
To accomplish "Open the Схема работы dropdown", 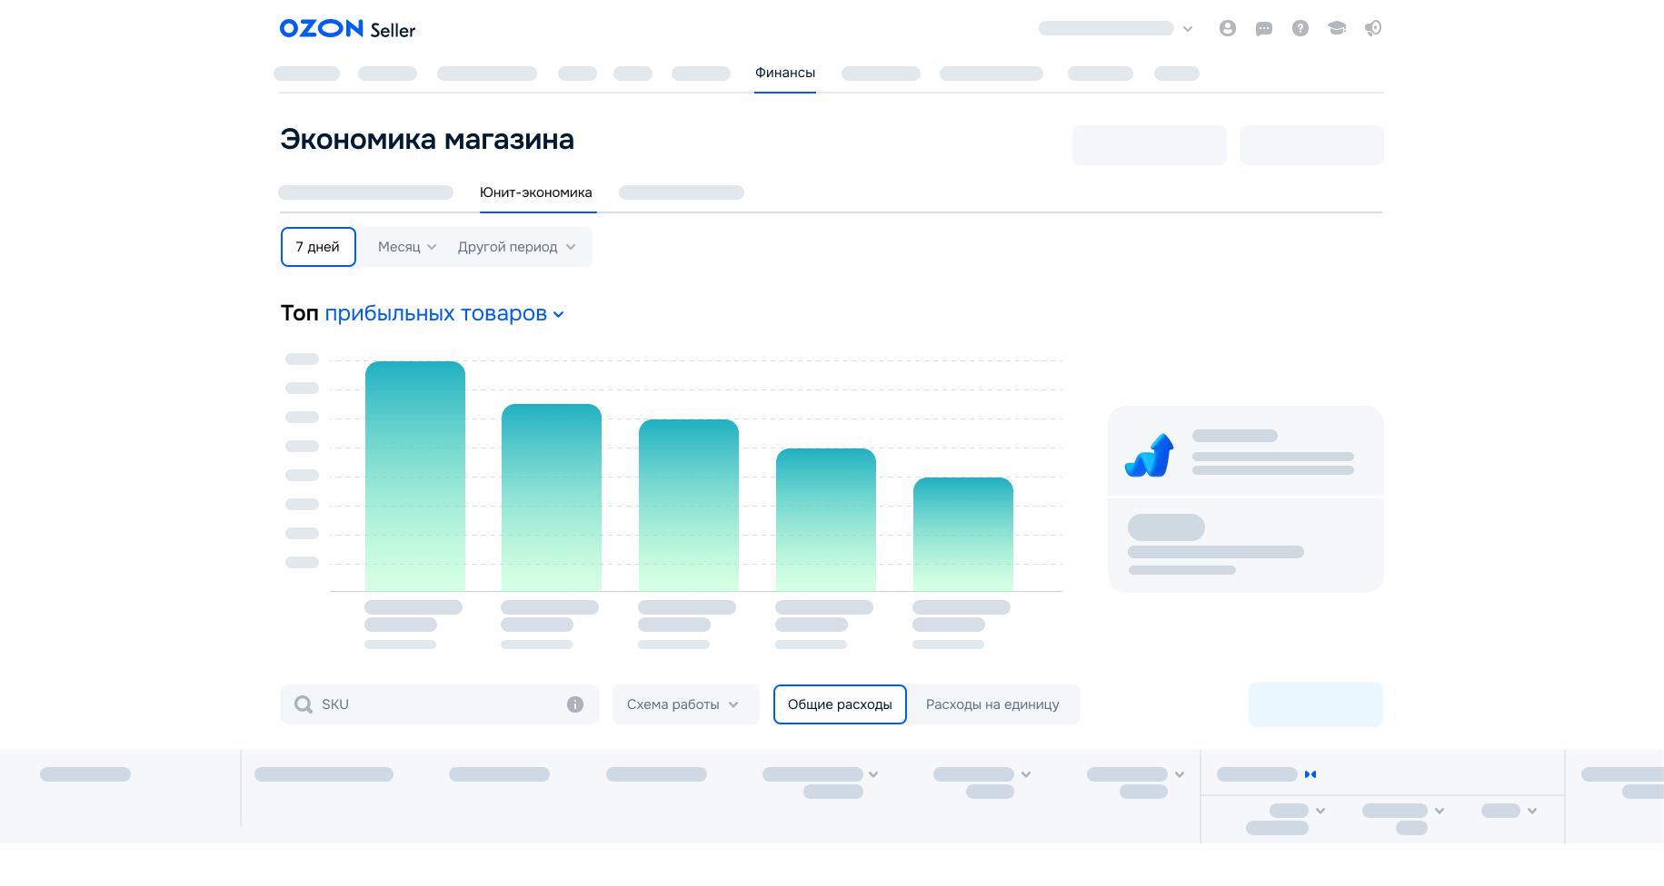I will coord(685,704).
